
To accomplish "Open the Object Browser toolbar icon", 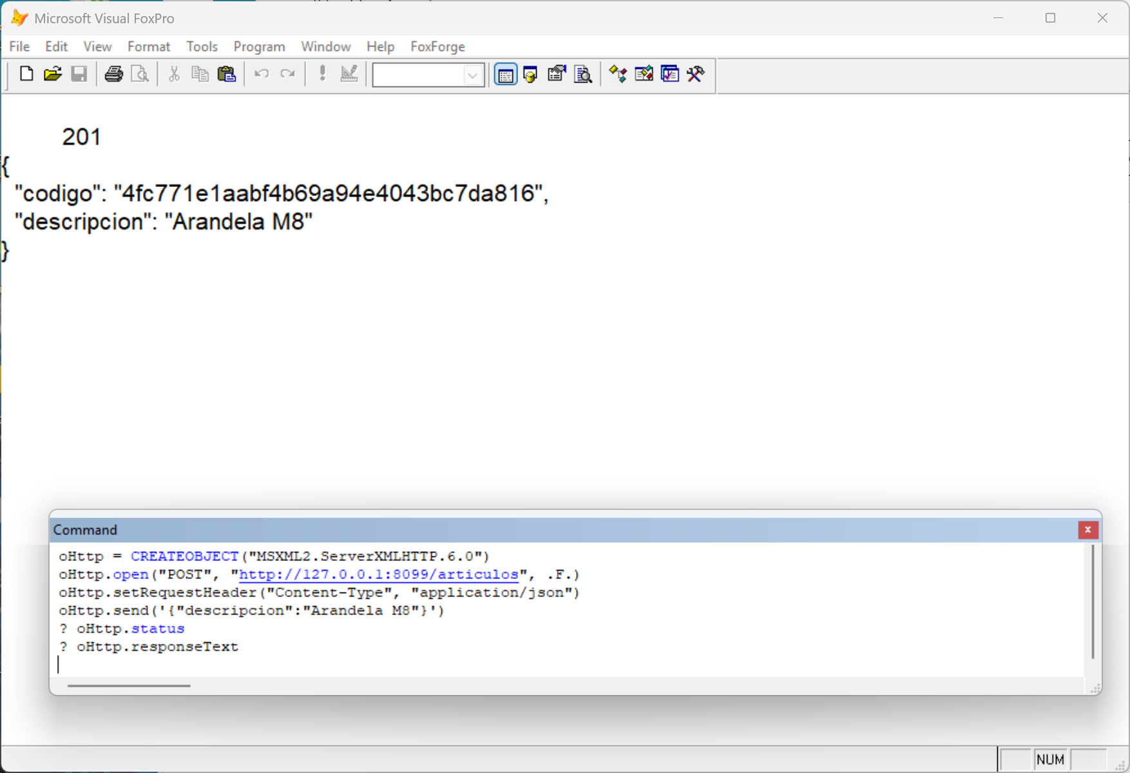I will [644, 74].
